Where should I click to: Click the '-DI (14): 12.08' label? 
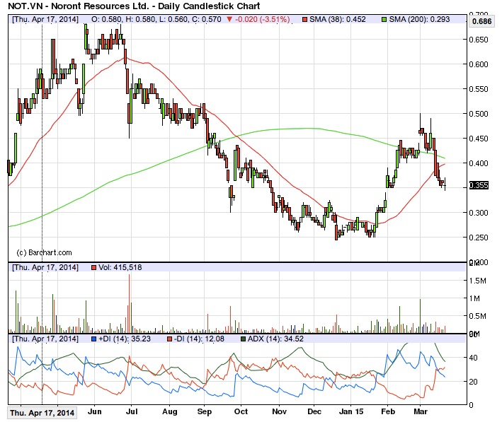[199, 339]
